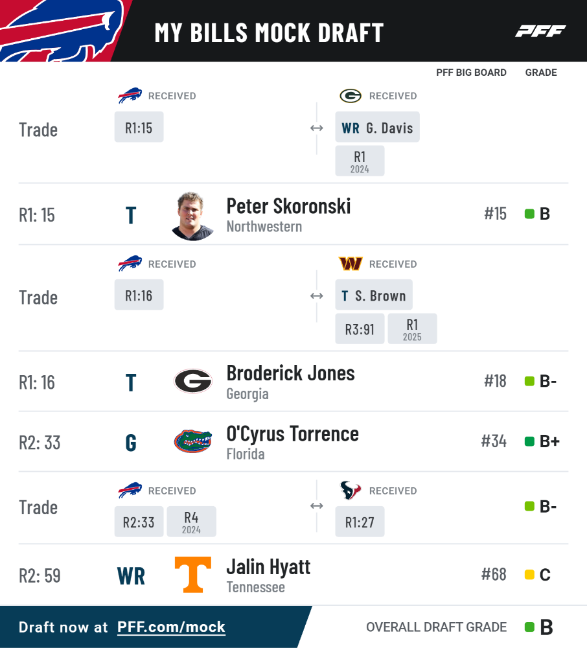Image resolution: width=587 pixels, height=648 pixels.
Task: Select the R1:27 pick chip
Action: coord(360,522)
